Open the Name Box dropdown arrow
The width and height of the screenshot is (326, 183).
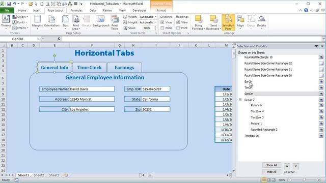click(x=38, y=39)
